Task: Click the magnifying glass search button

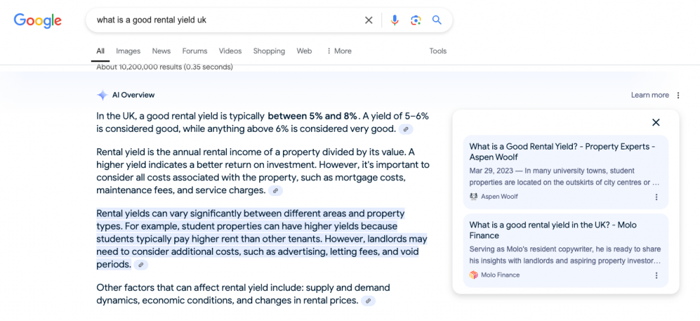Action: [x=437, y=20]
